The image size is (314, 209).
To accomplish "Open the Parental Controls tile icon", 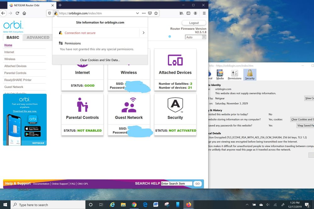I will (x=82, y=105).
